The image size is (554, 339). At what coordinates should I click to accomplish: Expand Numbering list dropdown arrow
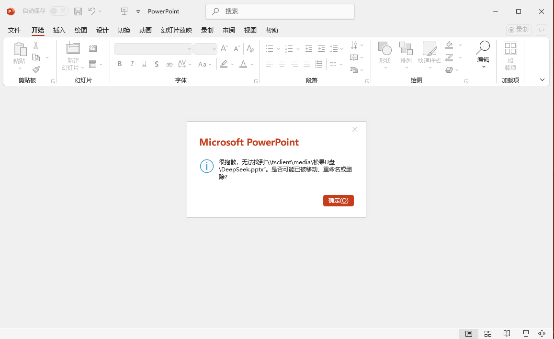pos(298,49)
